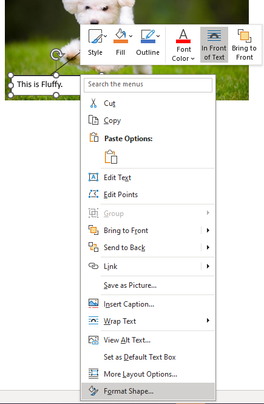Image resolution: width=264 pixels, height=404 pixels.
Task: Click the Copy icon in context menu
Action: click(x=93, y=120)
